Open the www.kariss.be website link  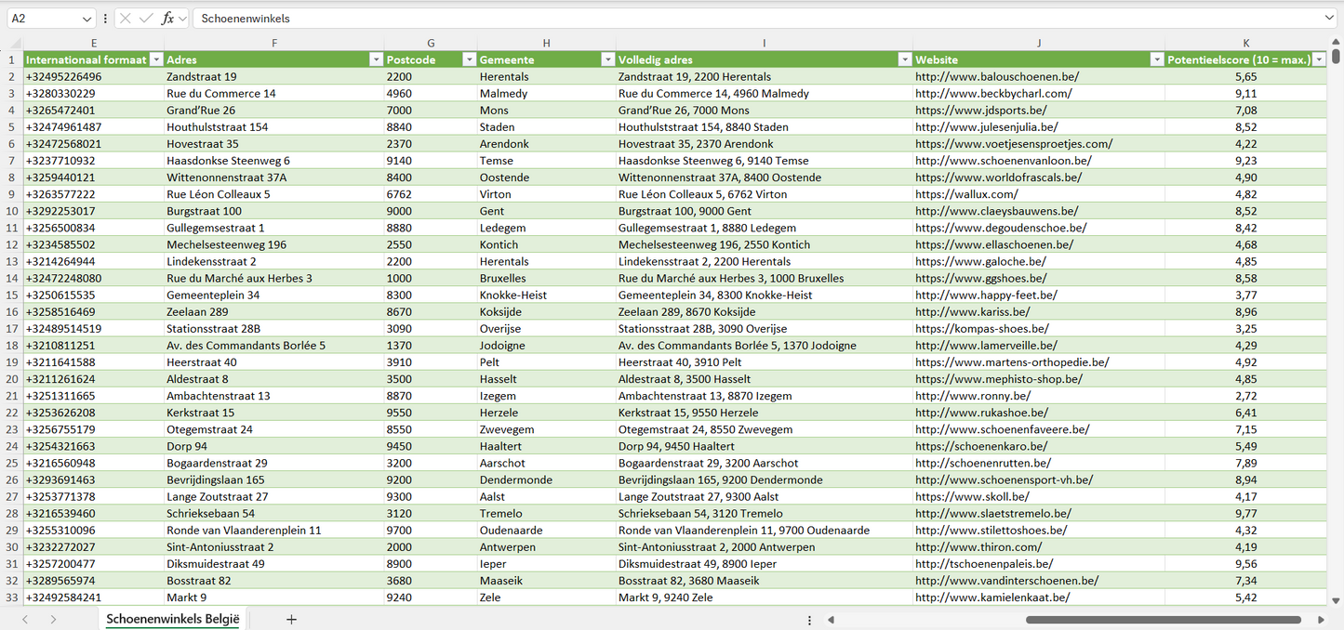(972, 312)
